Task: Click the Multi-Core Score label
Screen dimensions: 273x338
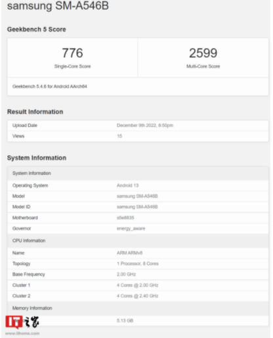Action: (x=203, y=66)
